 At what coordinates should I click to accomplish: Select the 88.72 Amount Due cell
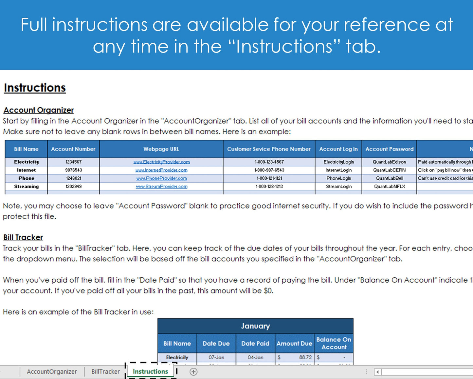tap(295, 357)
